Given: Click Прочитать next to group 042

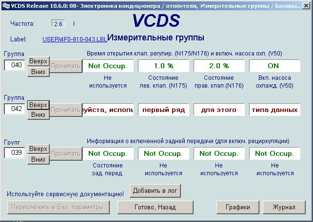Looking at the screenshot, I should coord(66,110).
